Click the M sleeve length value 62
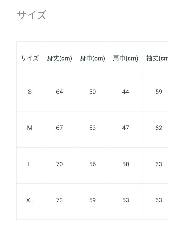The height and width of the screenshot is (245, 182). tap(159, 128)
